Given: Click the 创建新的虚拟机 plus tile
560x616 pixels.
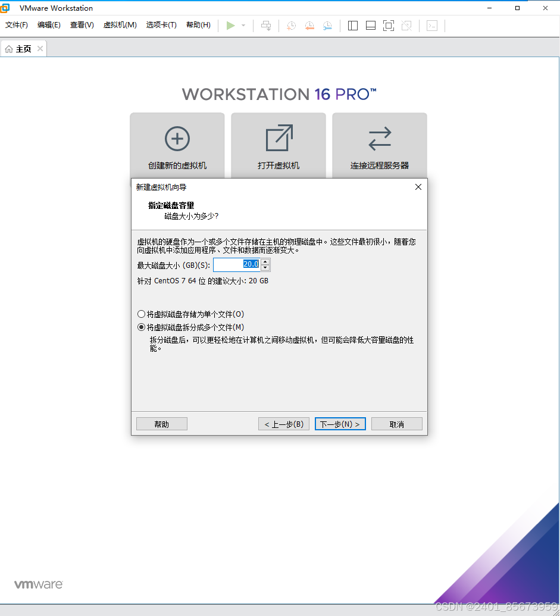Looking at the screenshot, I should (x=177, y=146).
